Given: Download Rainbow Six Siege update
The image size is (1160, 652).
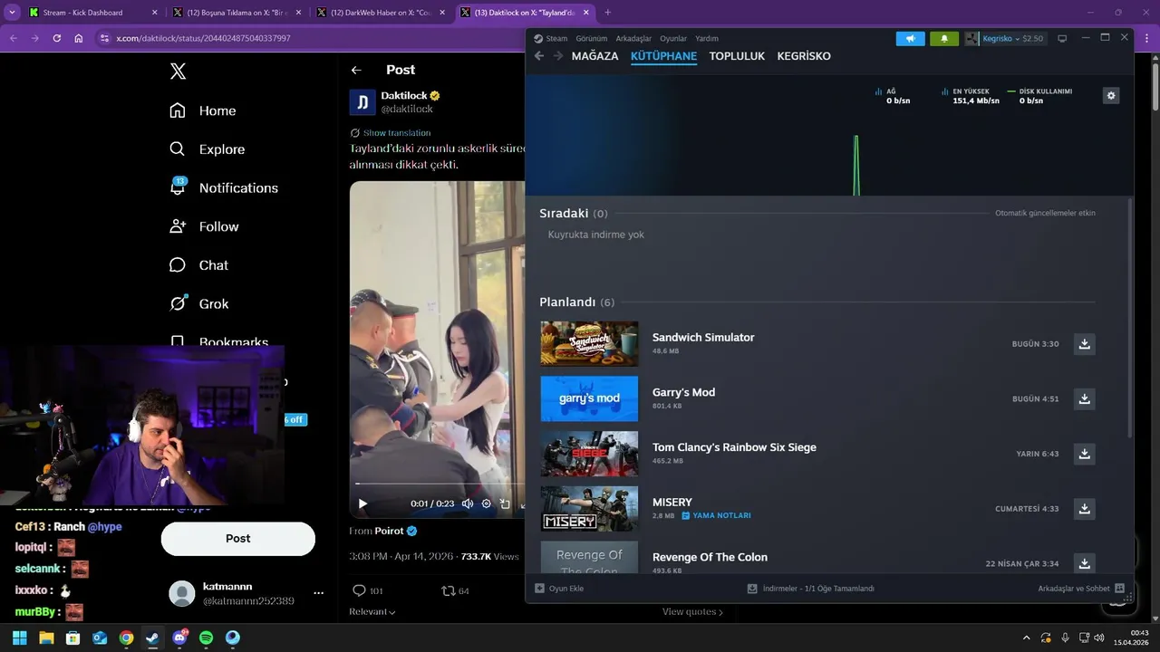Looking at the screenshot, I should pos(1084,454).
